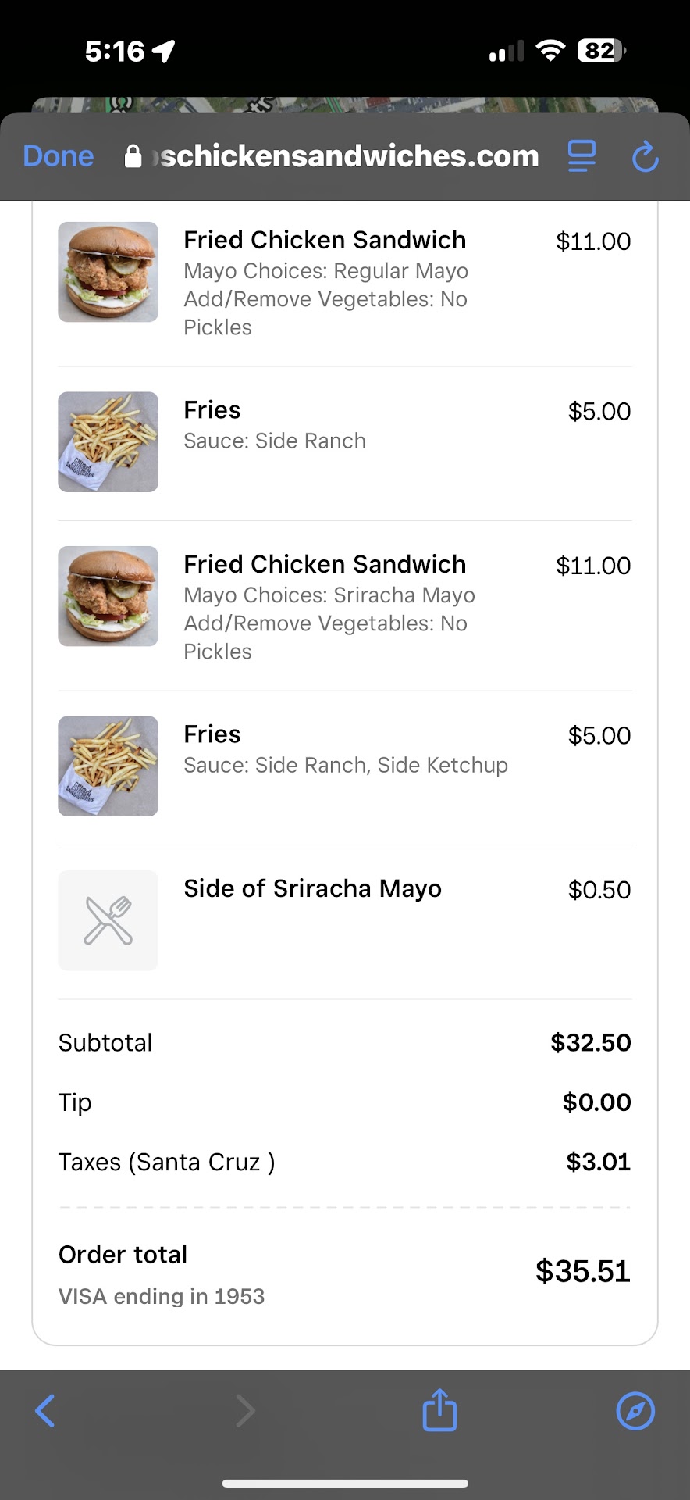
Task: Reload the page with refresh icon
Action: (645, 156)
